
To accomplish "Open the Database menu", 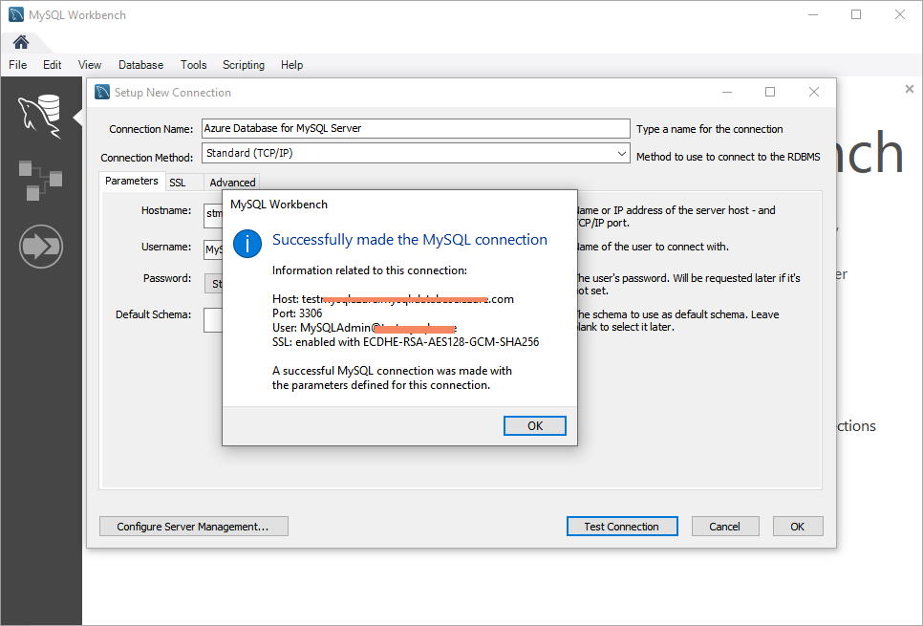I will tap(140, 65).
